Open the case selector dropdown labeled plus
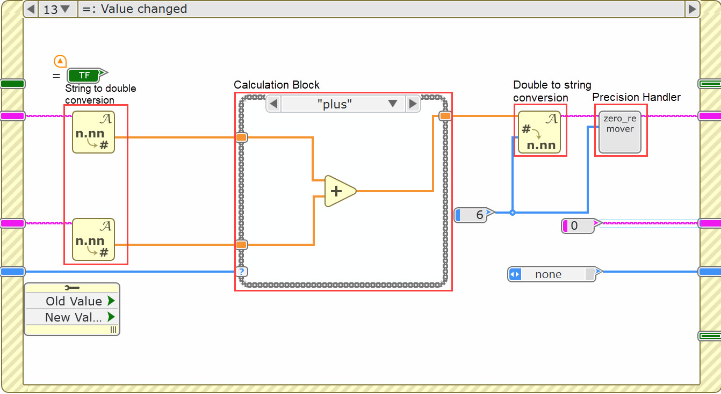 pos(393,103)
